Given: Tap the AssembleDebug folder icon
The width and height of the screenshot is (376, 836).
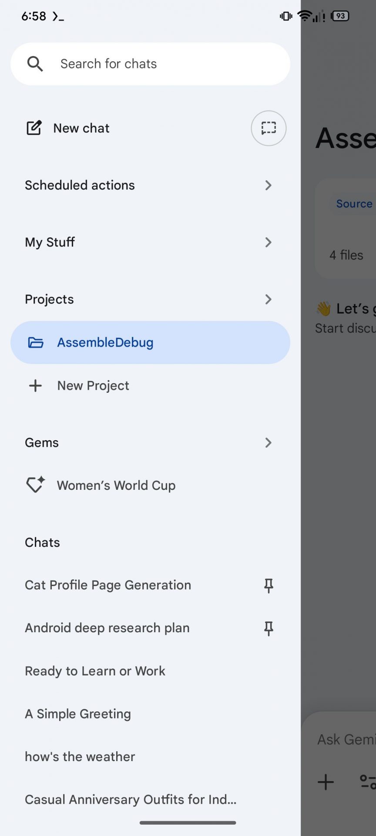Looking at the screenshot, I should click(x=36, y=343).
